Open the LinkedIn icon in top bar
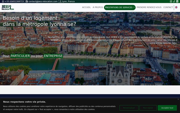 (x=177, y=2)
